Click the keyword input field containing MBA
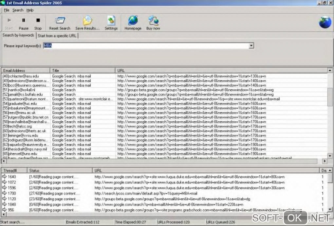Image resolution: width=334 pixels, height=226 pixels. click(146, 45)
